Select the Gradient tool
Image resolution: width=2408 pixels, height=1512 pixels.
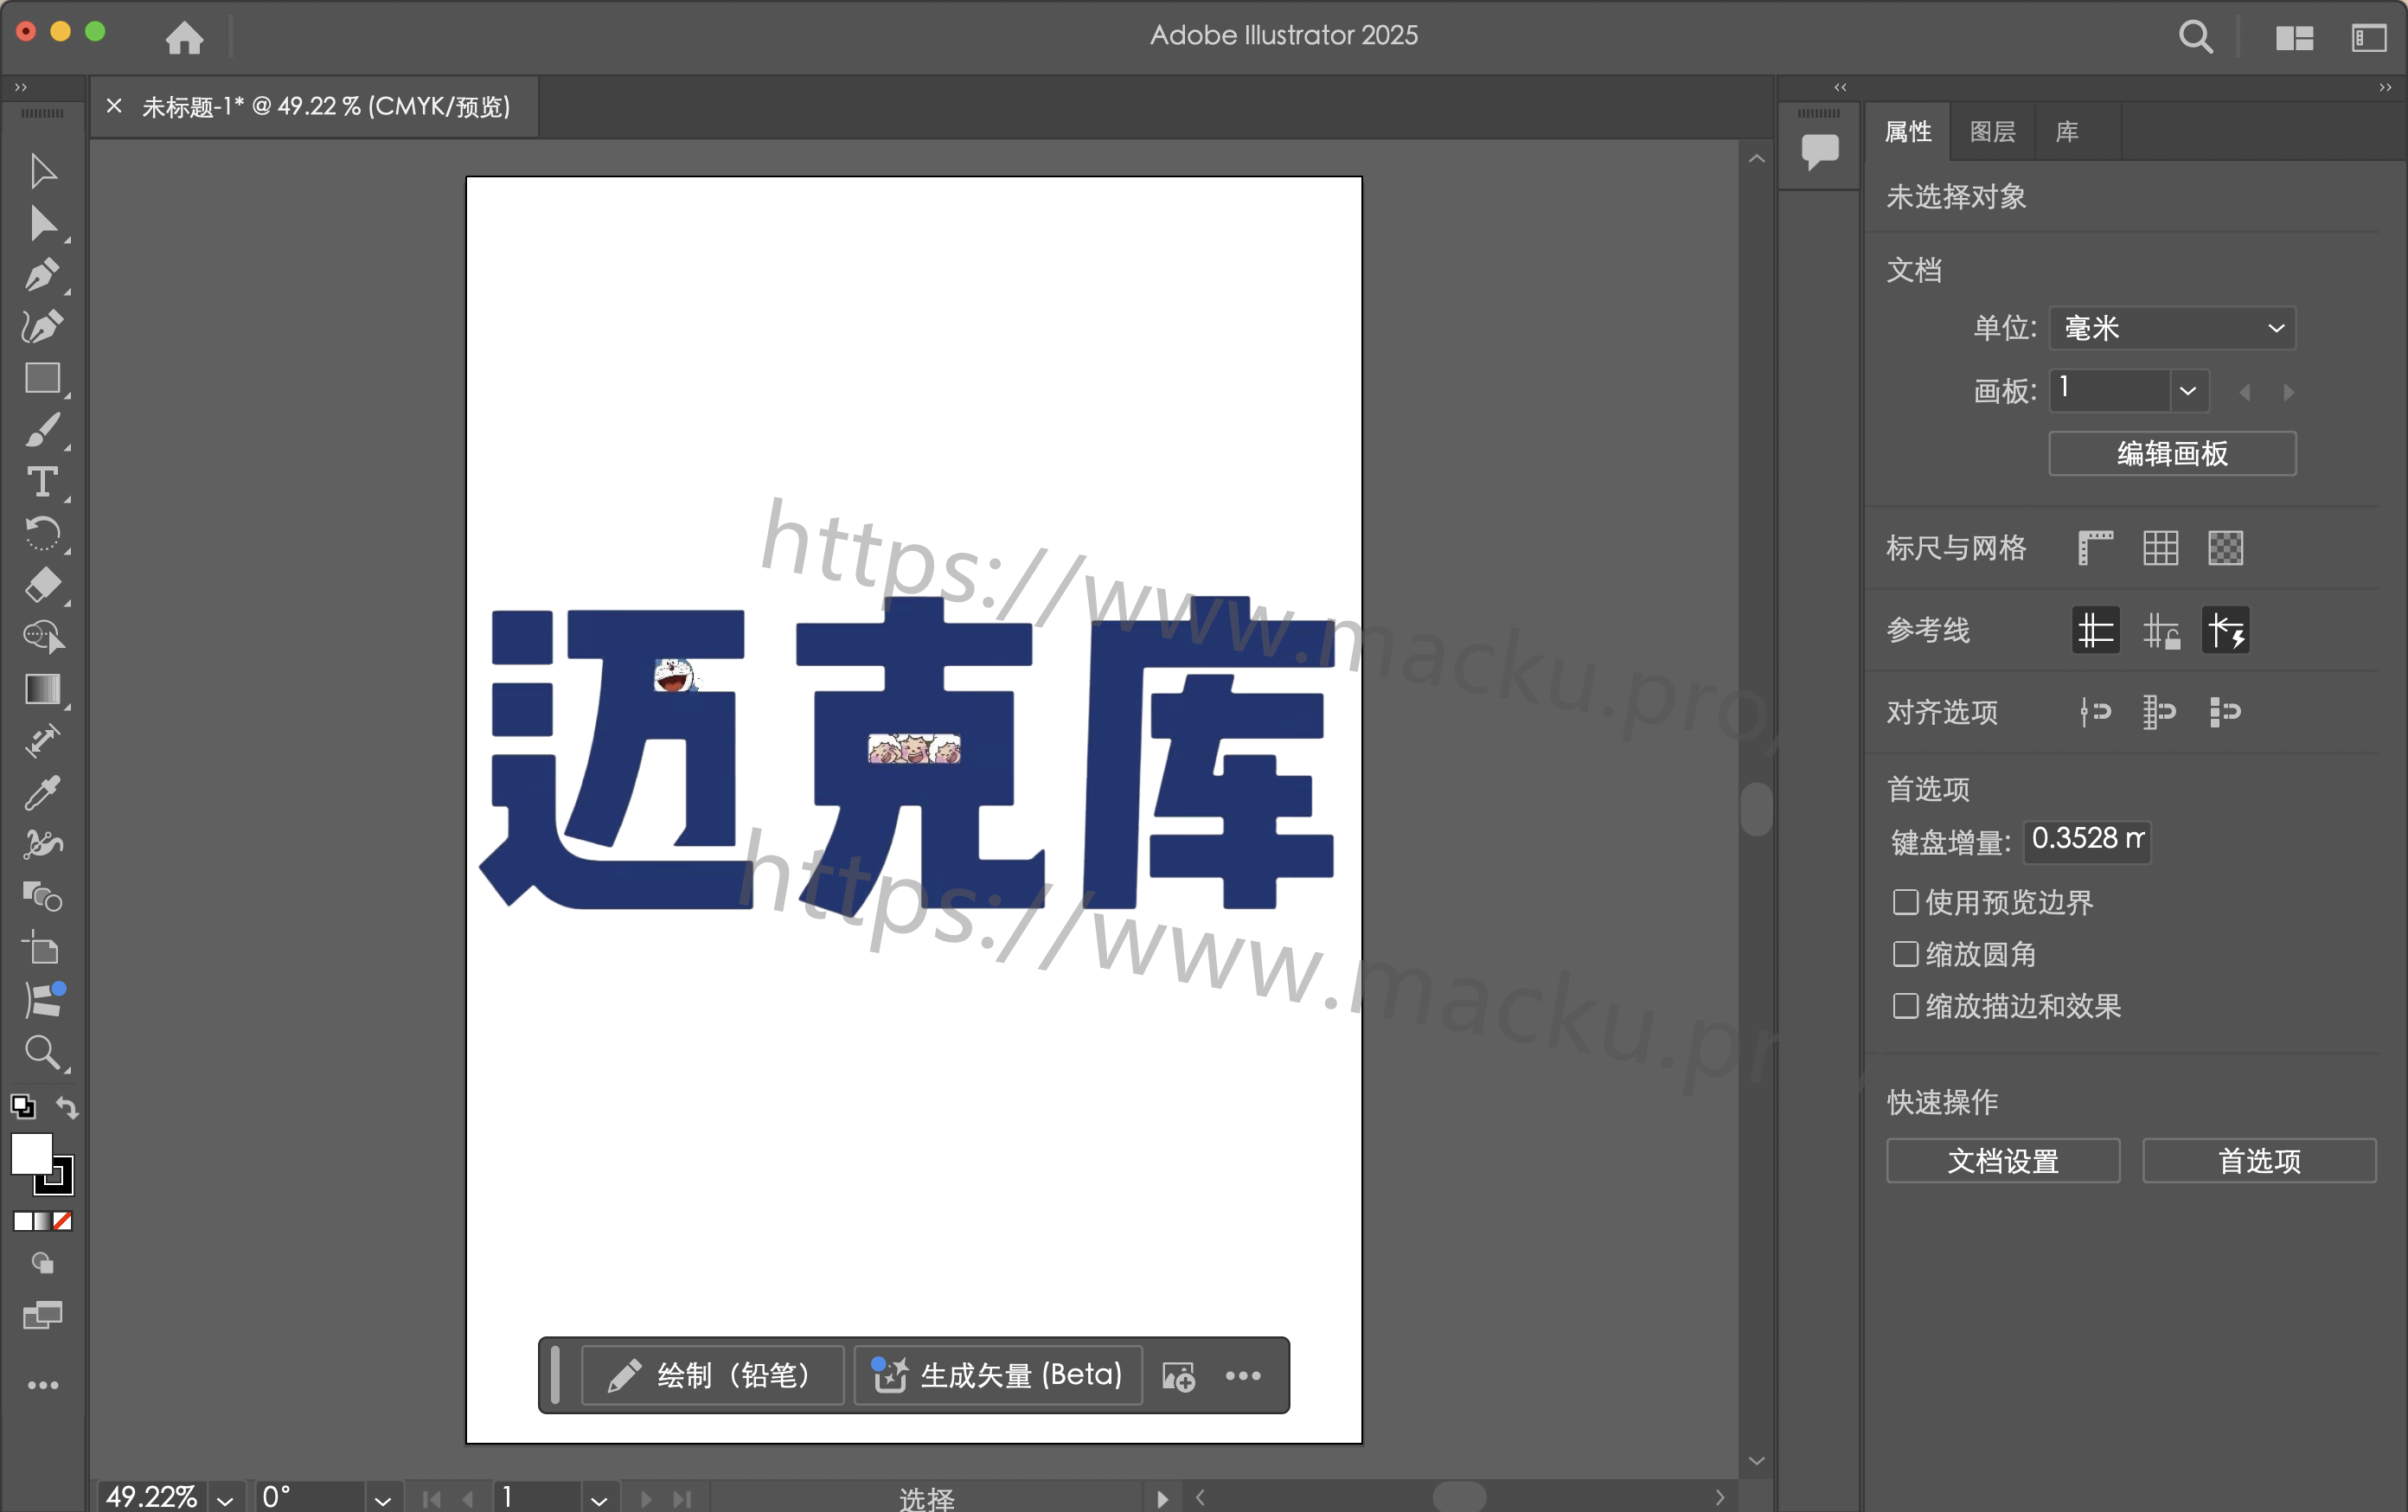(x=42, y=689)
